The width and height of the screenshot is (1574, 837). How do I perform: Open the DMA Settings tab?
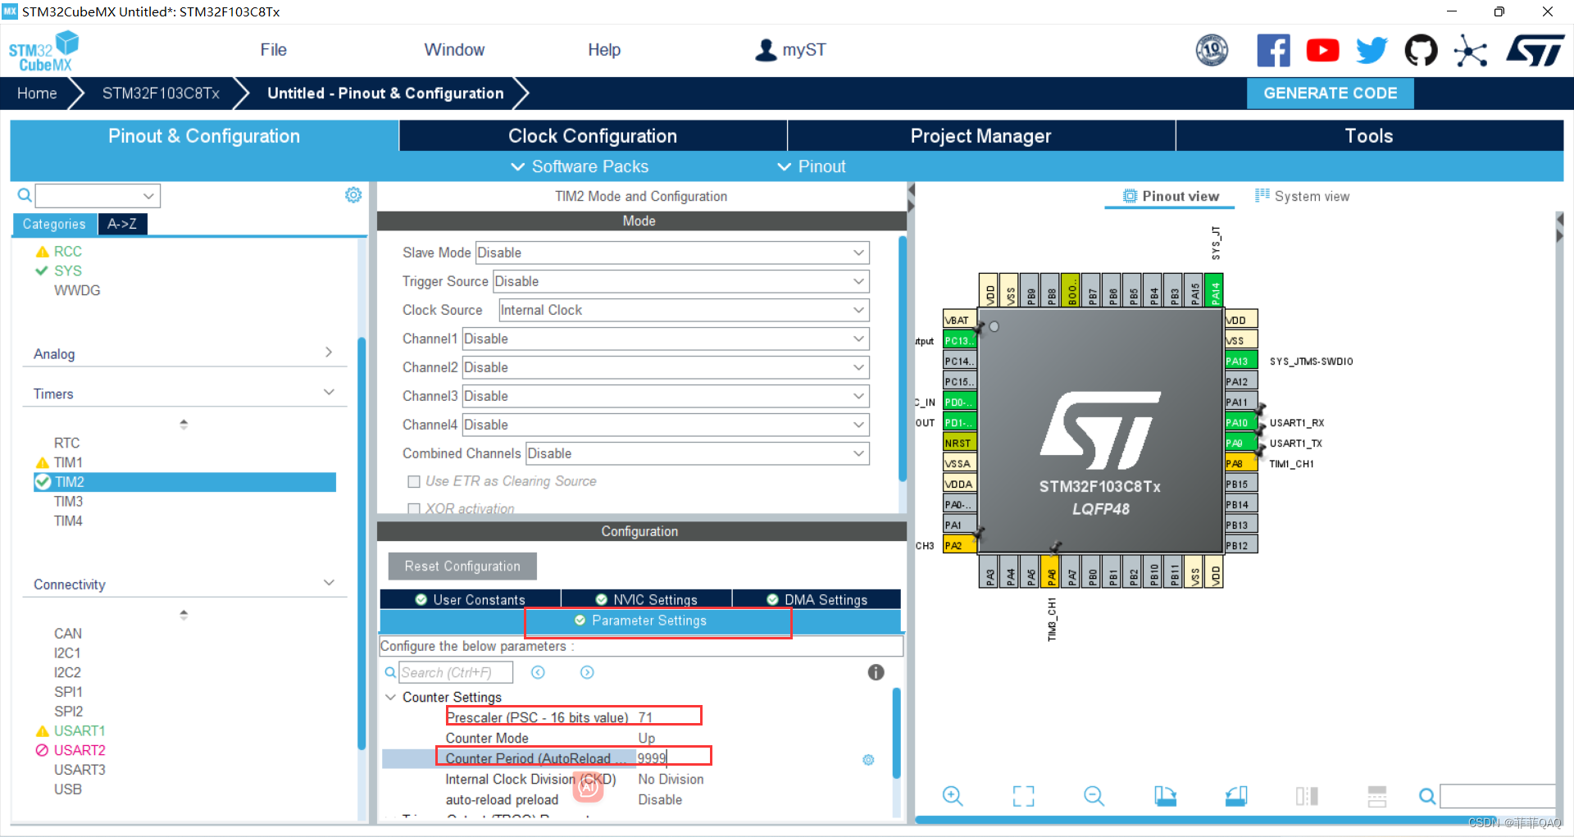[817, 599]
